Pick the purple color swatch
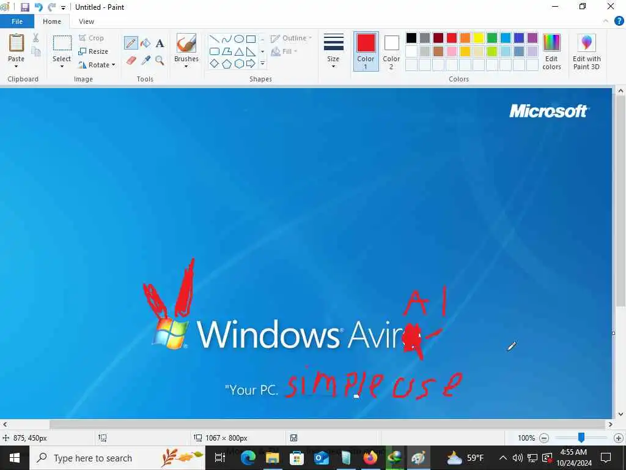The height and width of the screenshot is (470, 626). tap(532, 38)
